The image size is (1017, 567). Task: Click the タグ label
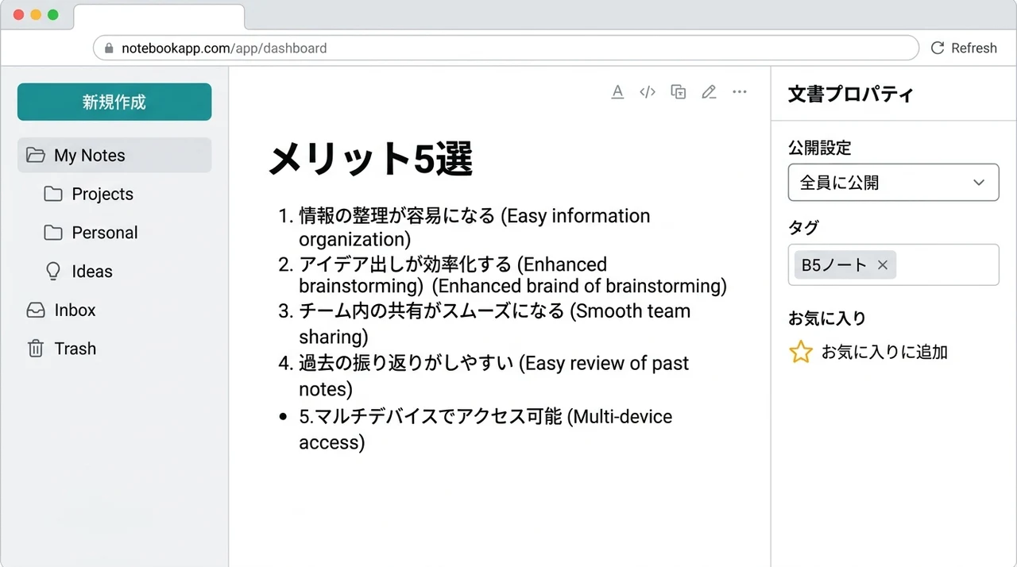point(803,228)
